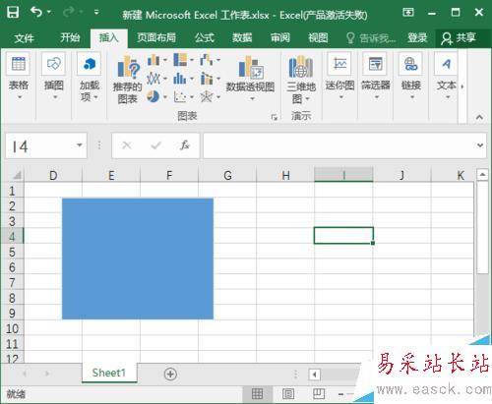Open Ribbon Display Options

click(x=408, y=13)
